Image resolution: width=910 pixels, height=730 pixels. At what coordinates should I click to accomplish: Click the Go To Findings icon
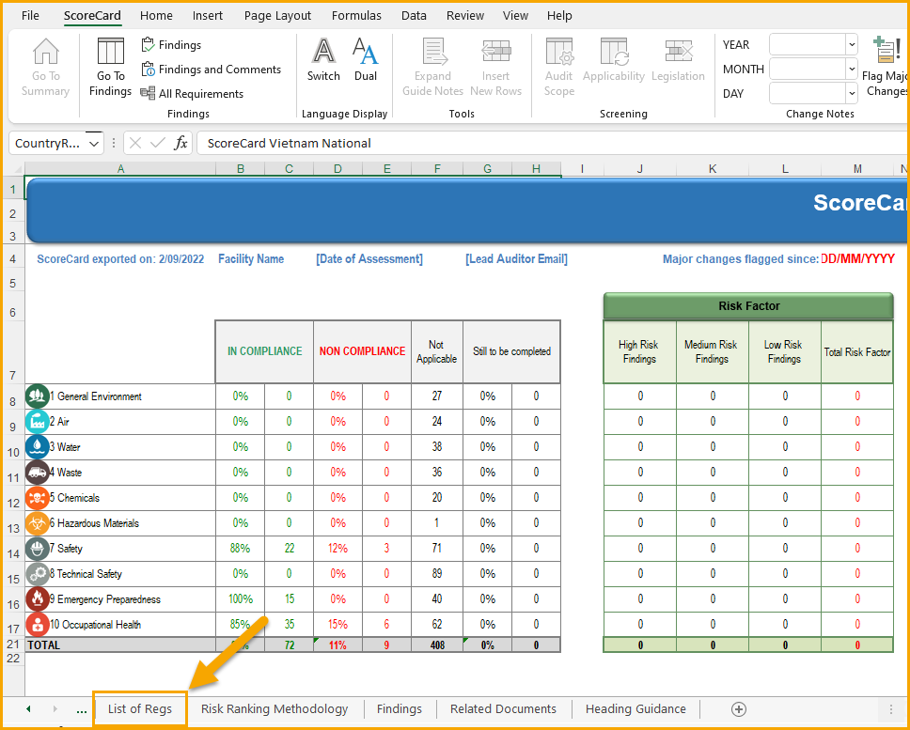pos(110,52)
